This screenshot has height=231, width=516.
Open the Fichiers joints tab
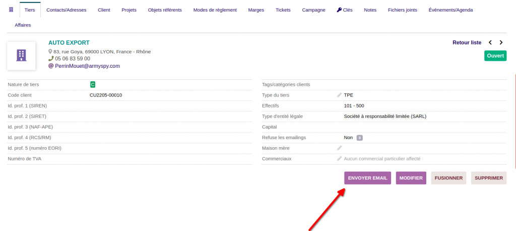(402, 10)
